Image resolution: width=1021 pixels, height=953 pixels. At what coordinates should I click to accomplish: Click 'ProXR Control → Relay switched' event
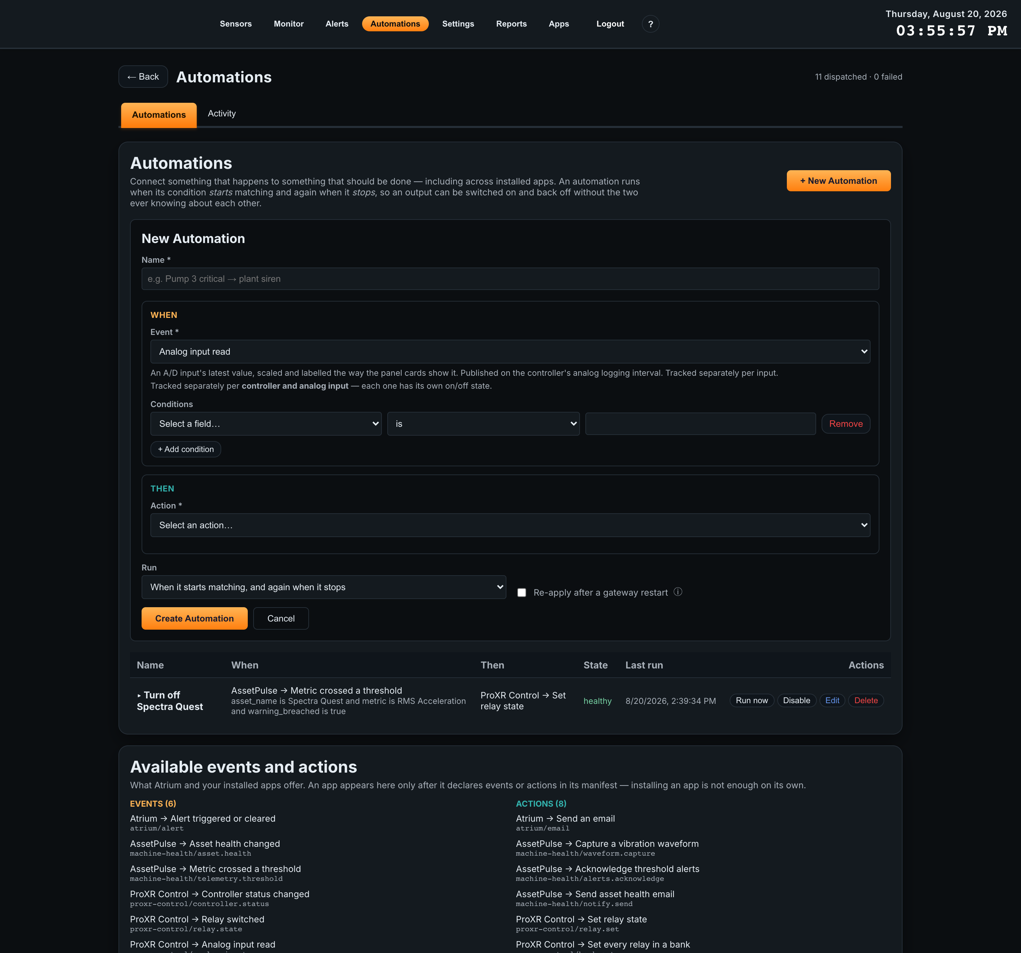point(197,919)
